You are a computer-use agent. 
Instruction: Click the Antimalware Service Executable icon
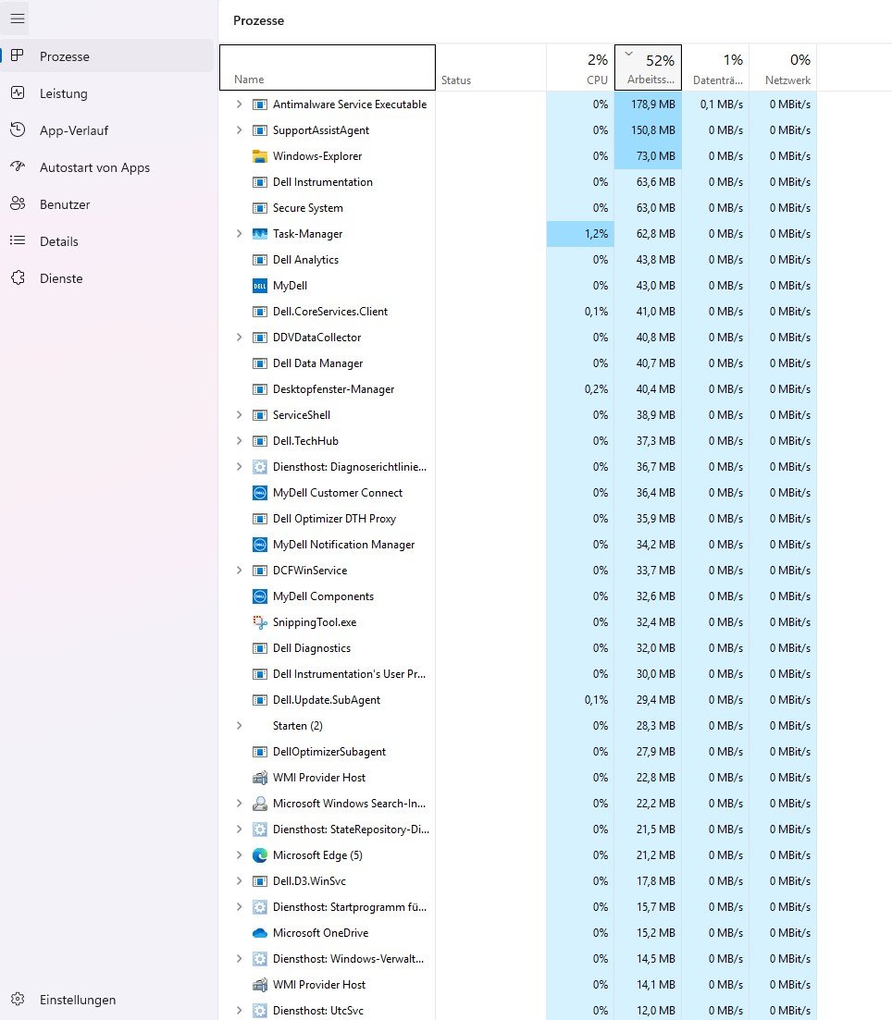[260, 104]
